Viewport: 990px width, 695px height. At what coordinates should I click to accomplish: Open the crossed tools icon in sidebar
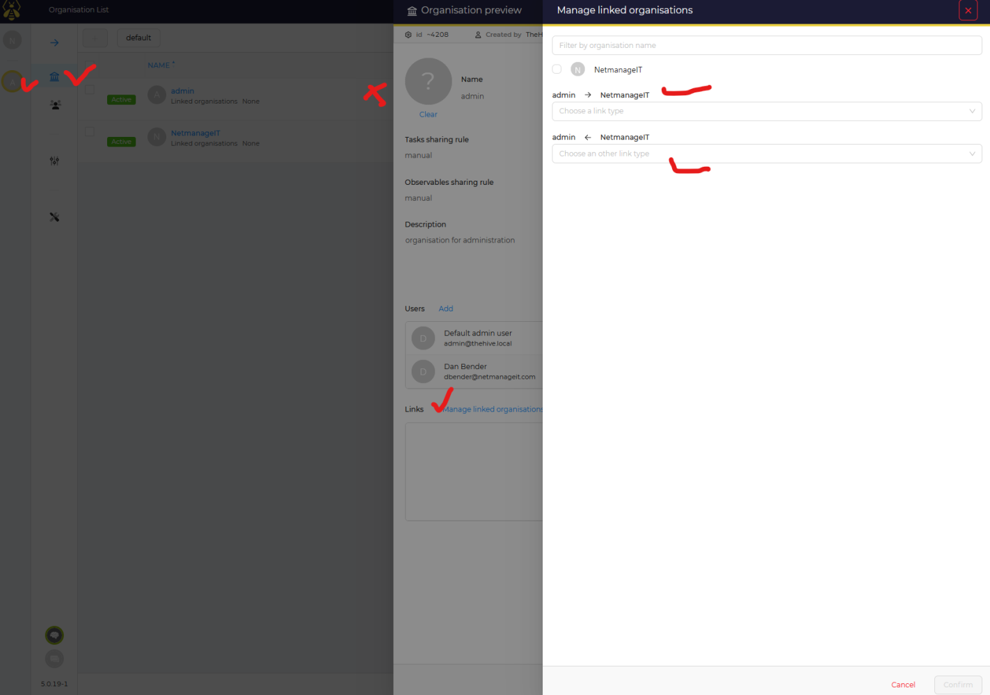[54, 217]
